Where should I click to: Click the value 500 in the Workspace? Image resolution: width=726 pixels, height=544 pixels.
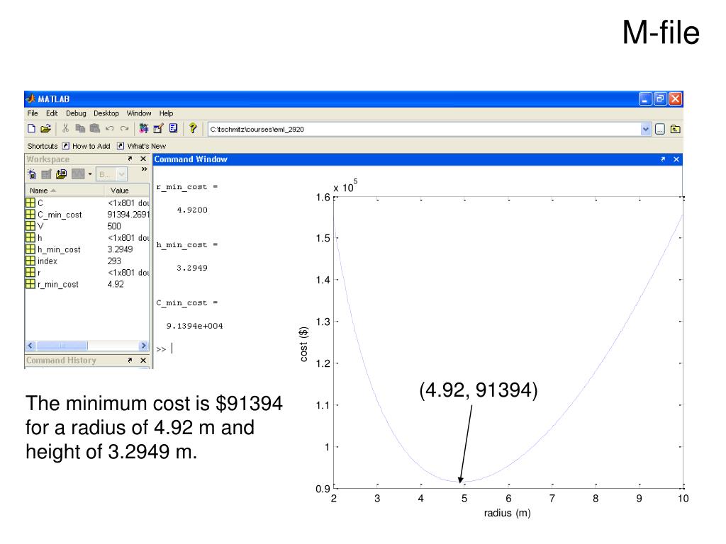pyautogui.click(x=114, y=226)
